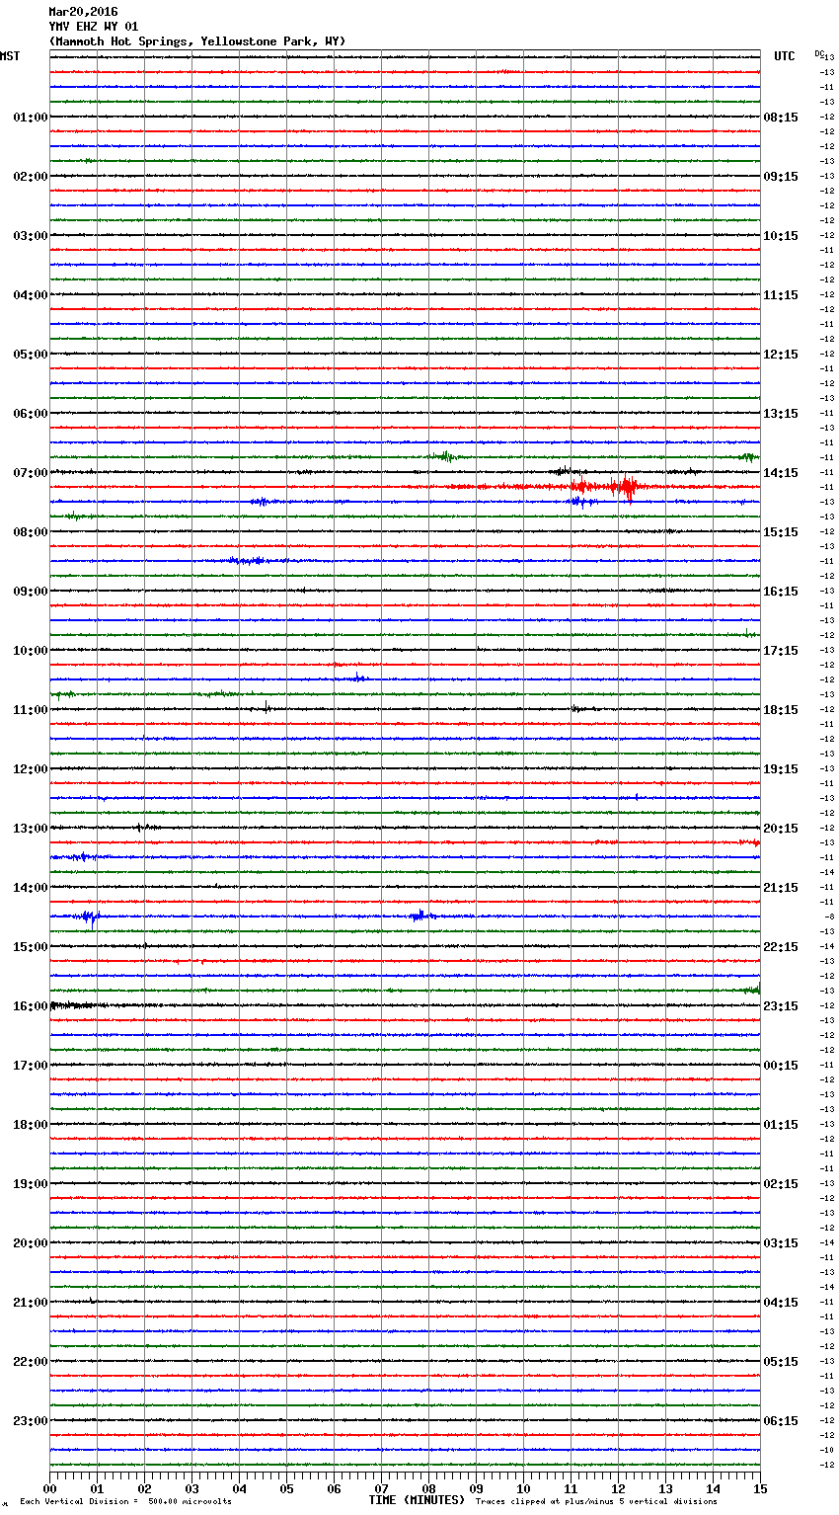Click the MST timezone header
Viewport: 839px width, 1515px height.
10,56
